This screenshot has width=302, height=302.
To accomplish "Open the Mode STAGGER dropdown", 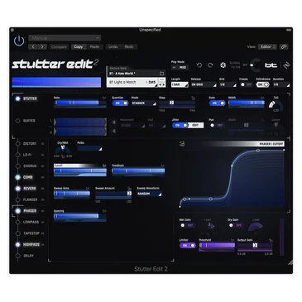I will pos(144,103).
